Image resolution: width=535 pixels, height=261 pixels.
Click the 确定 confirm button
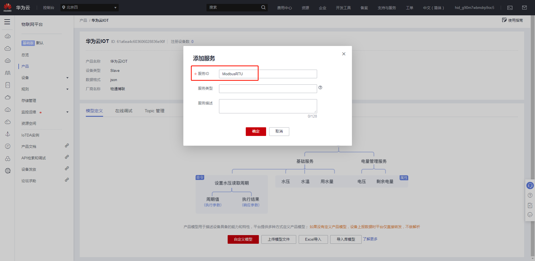[256, 131]
